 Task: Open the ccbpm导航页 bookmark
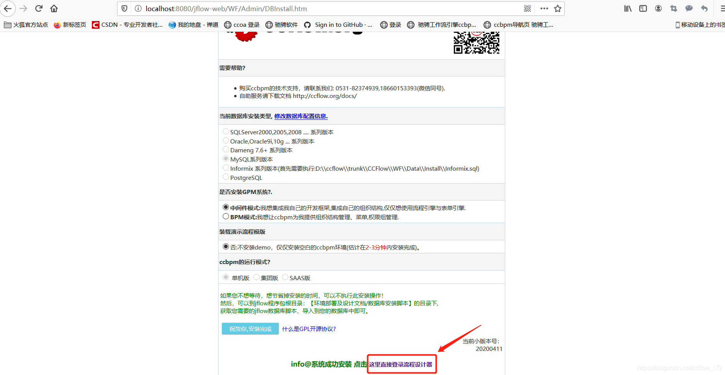[x=519, y=25]
